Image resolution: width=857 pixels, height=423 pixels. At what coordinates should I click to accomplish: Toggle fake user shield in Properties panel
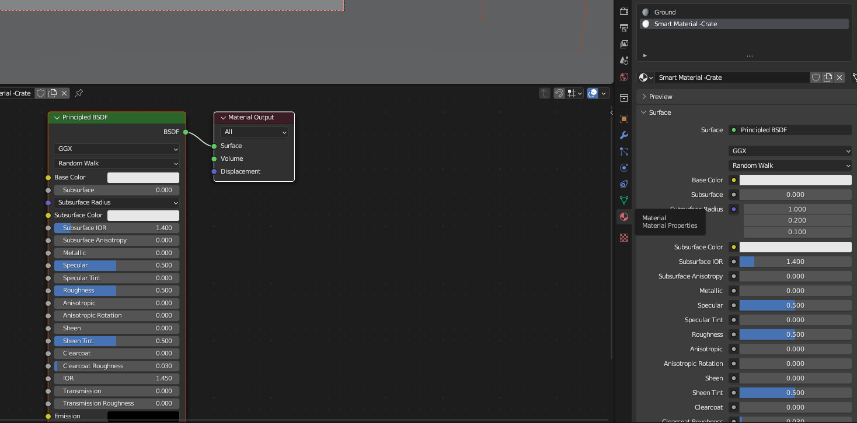tap(816, 77)
